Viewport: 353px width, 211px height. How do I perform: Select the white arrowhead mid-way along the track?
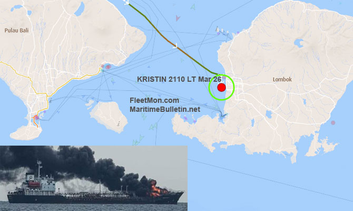[x=175, y=46]
